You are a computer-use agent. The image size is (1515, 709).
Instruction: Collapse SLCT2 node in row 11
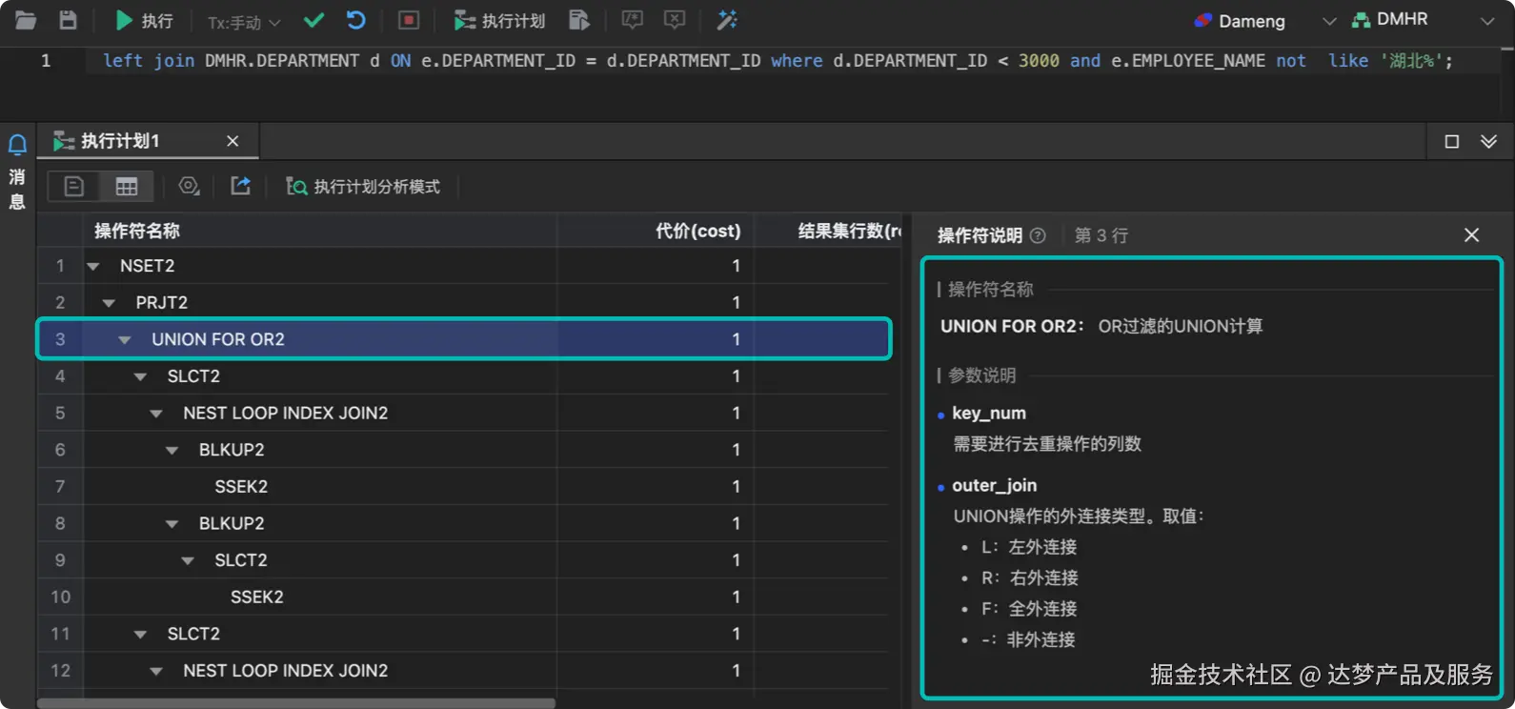point(140,635)
